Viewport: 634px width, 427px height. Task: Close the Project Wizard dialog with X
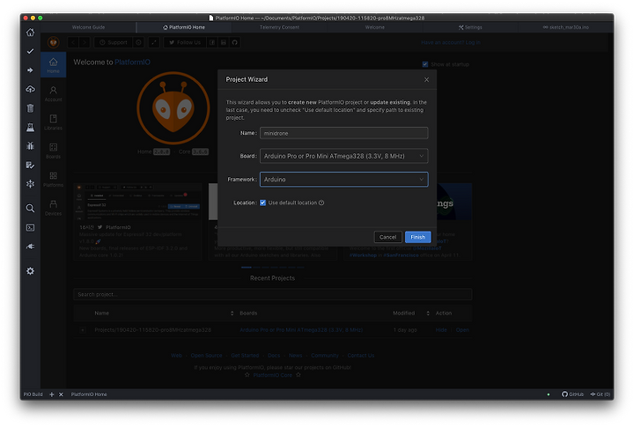pos(426,79)
